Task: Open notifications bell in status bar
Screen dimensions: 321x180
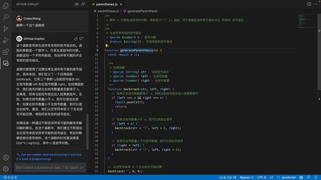Action: click(x=315, y=177)
